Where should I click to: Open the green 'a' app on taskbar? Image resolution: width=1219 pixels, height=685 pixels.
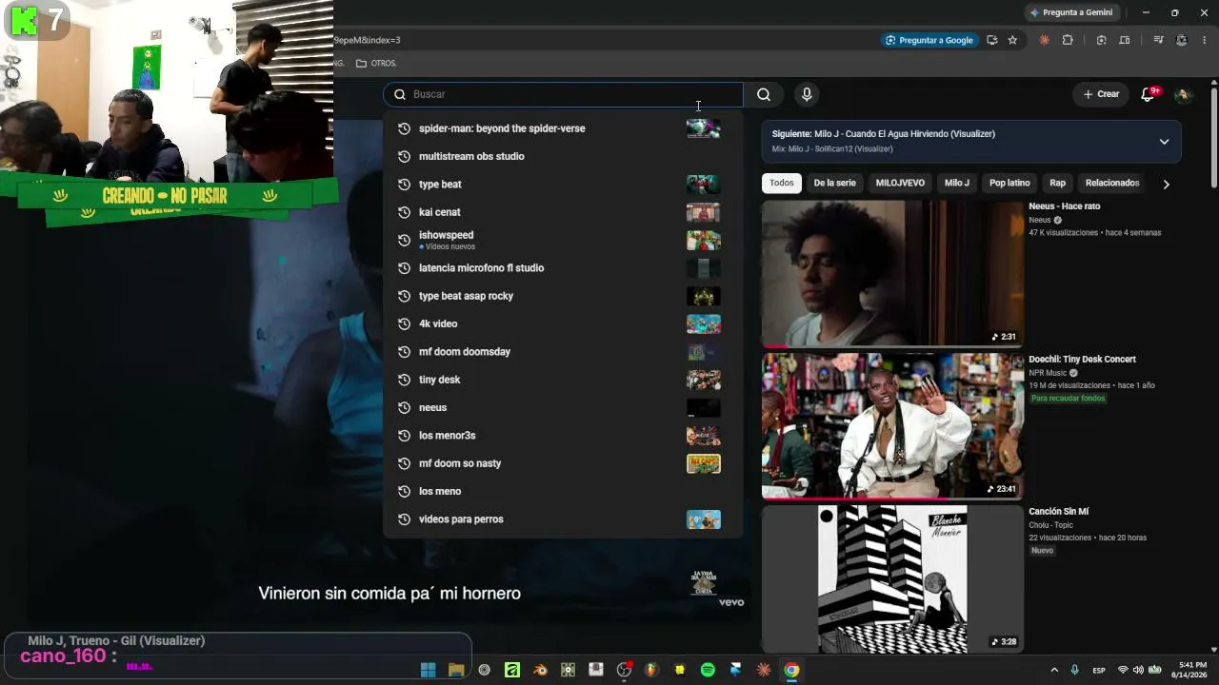pyautogui.click(x=512, y=670)
